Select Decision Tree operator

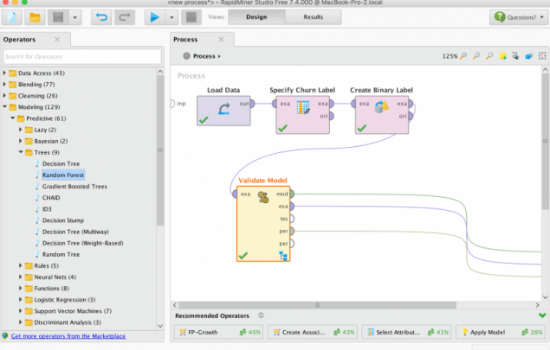point(61,163)
